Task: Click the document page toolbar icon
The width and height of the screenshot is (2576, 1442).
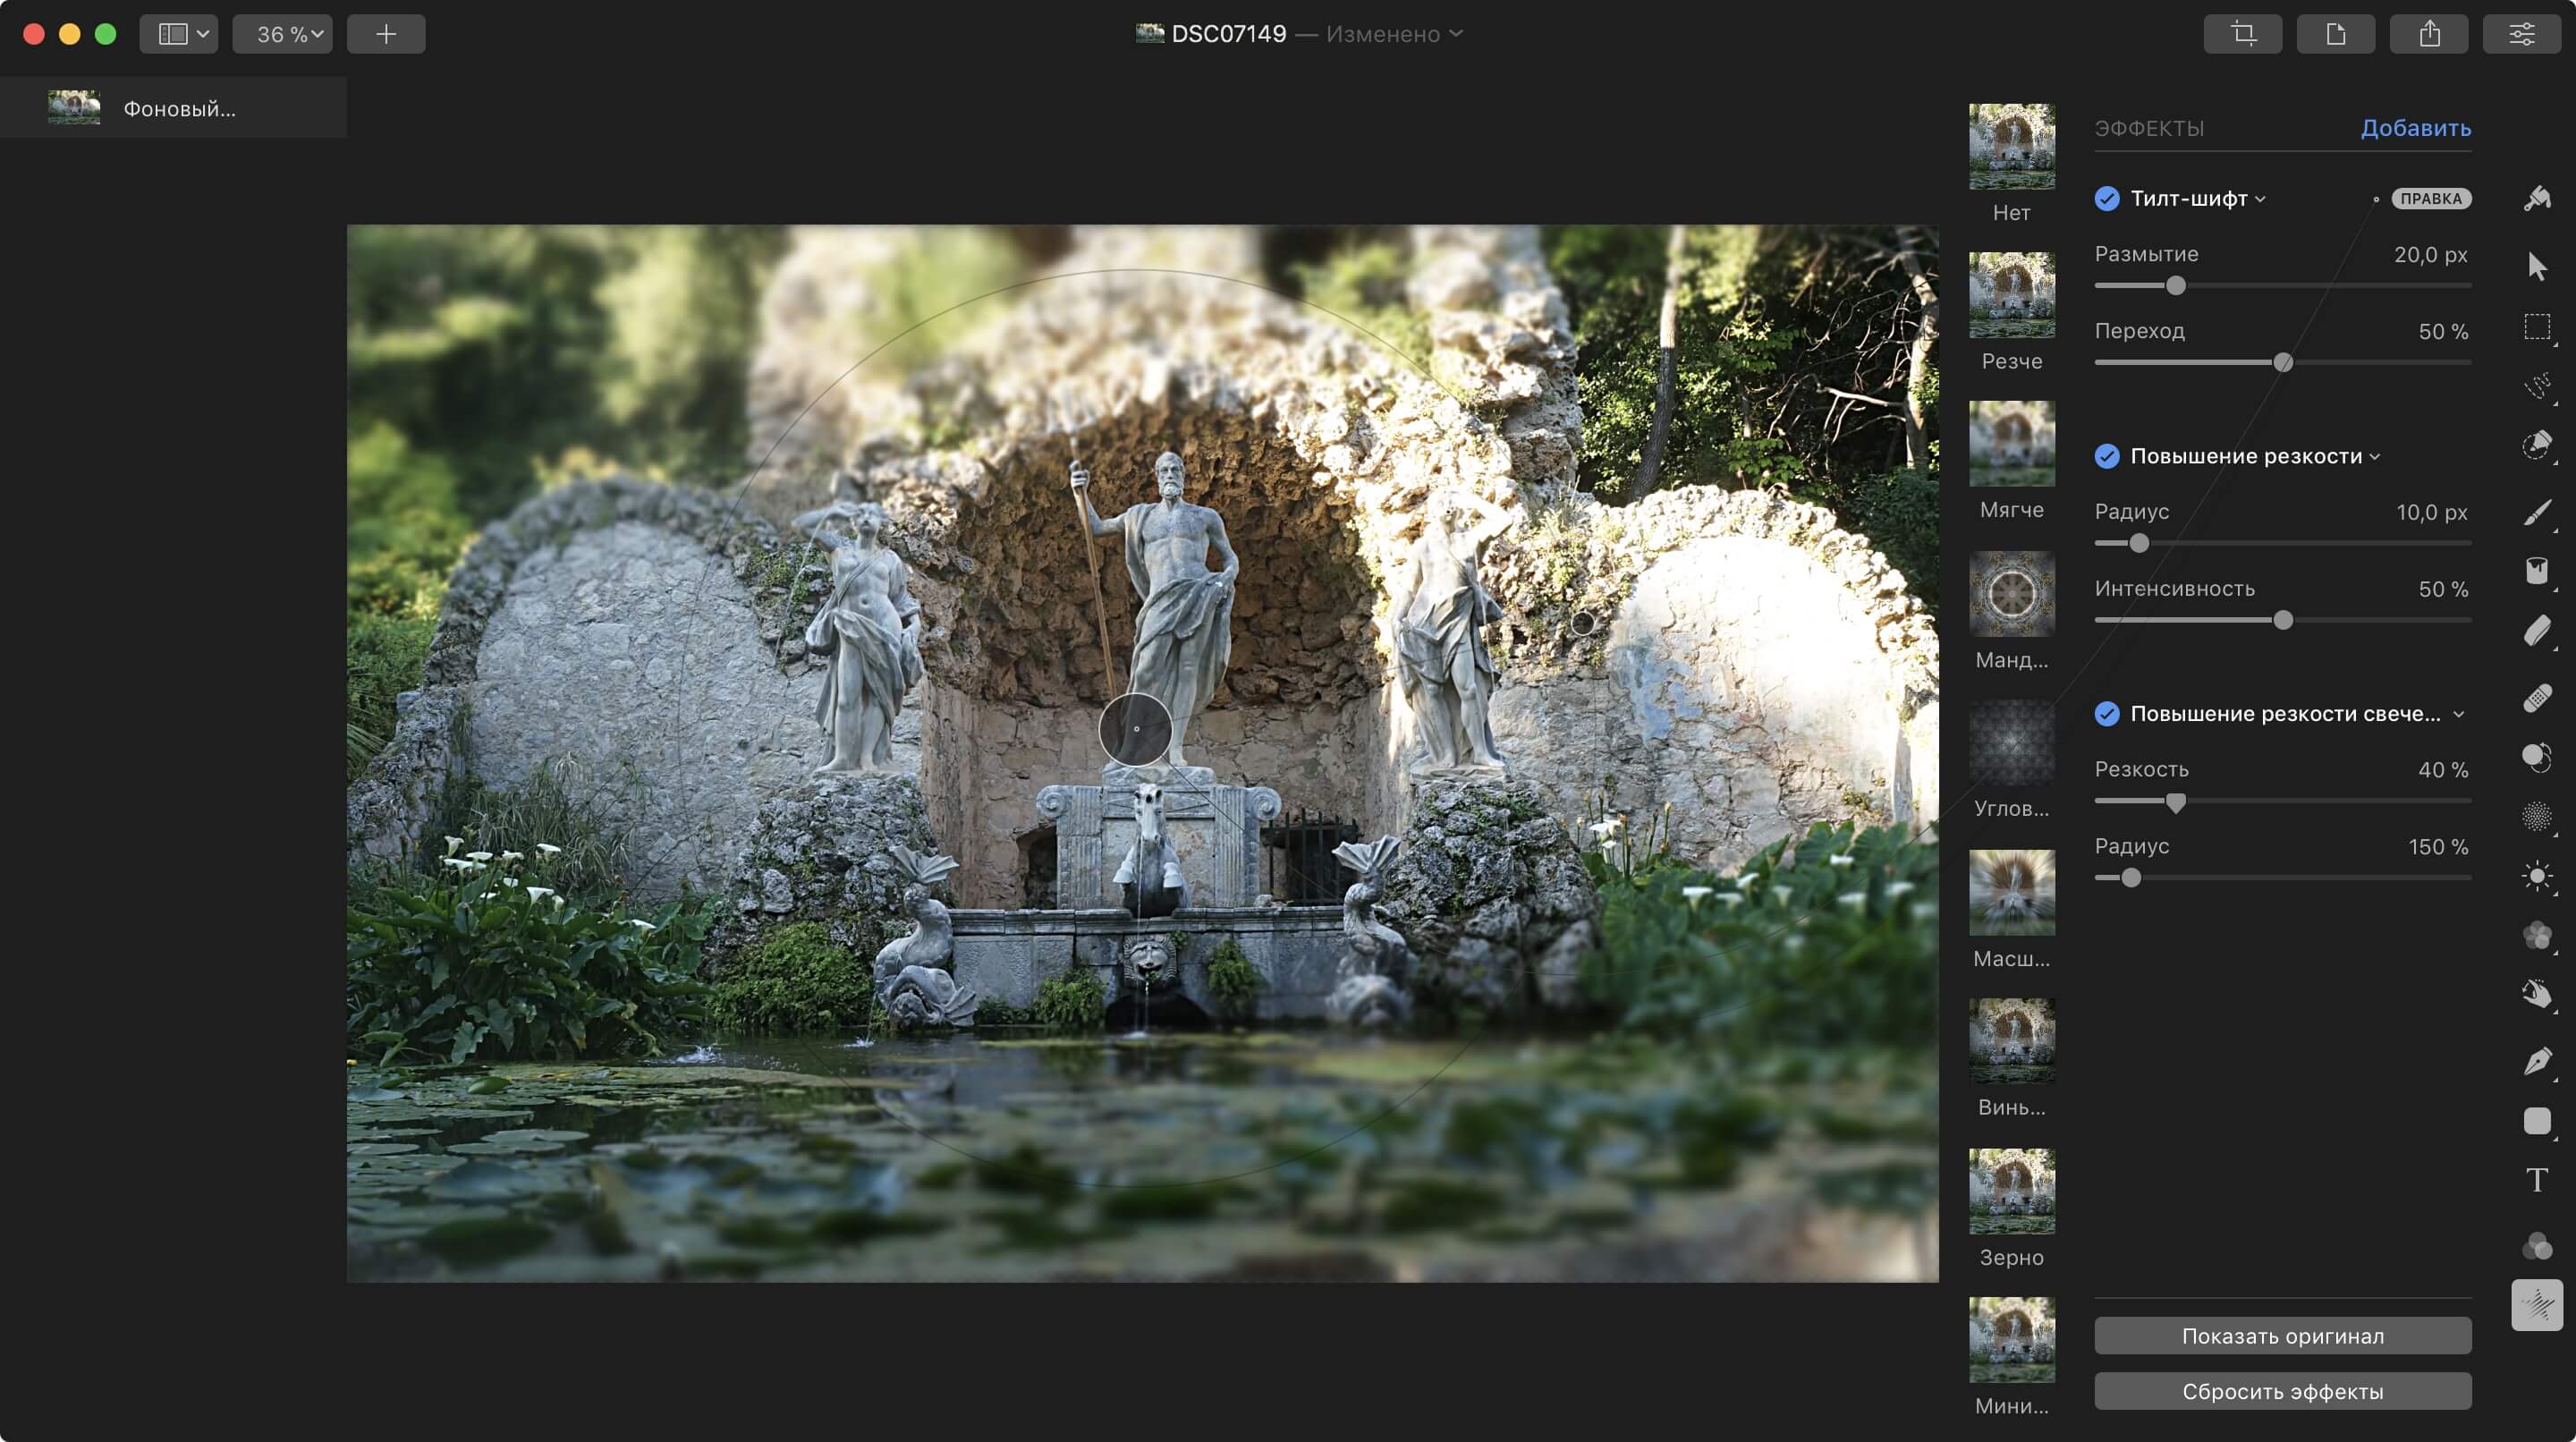Action: (x=2336, y=34)
